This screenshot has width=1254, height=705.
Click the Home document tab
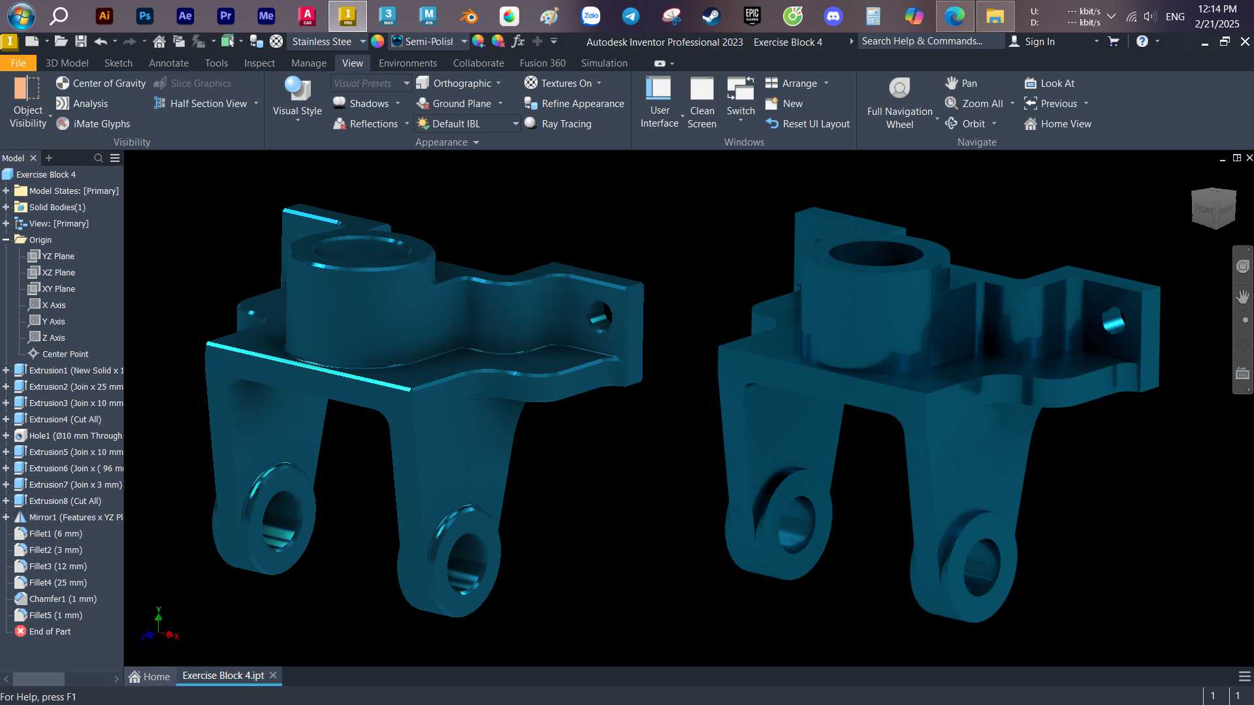click(150, 676)
